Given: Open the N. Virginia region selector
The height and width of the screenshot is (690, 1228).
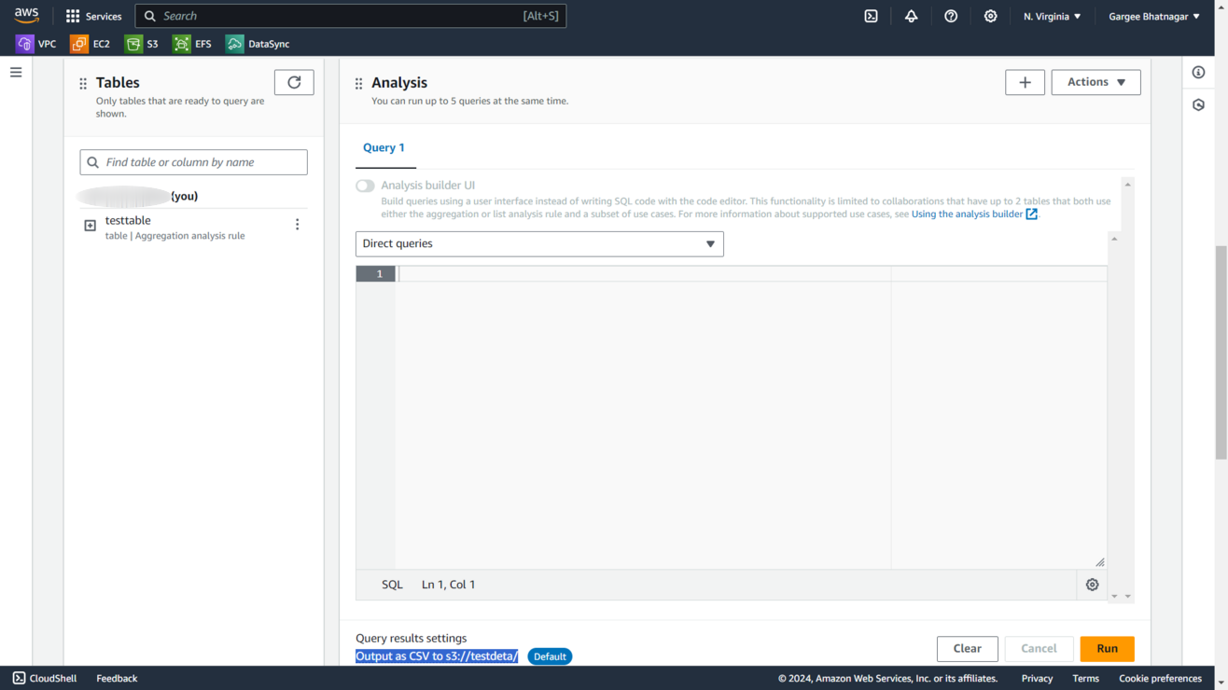Looking at the screenshot, I should (1052, 16).
